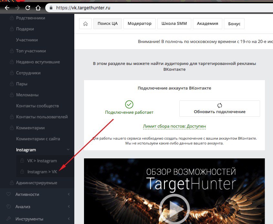Open the browser home page icon

(38, 8)
